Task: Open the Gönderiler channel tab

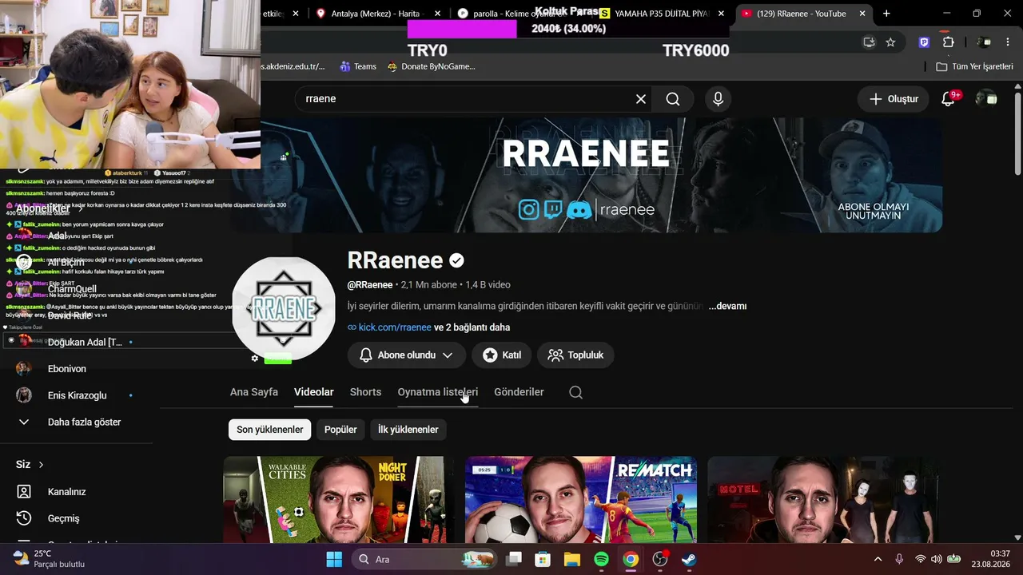Action: 519,392
